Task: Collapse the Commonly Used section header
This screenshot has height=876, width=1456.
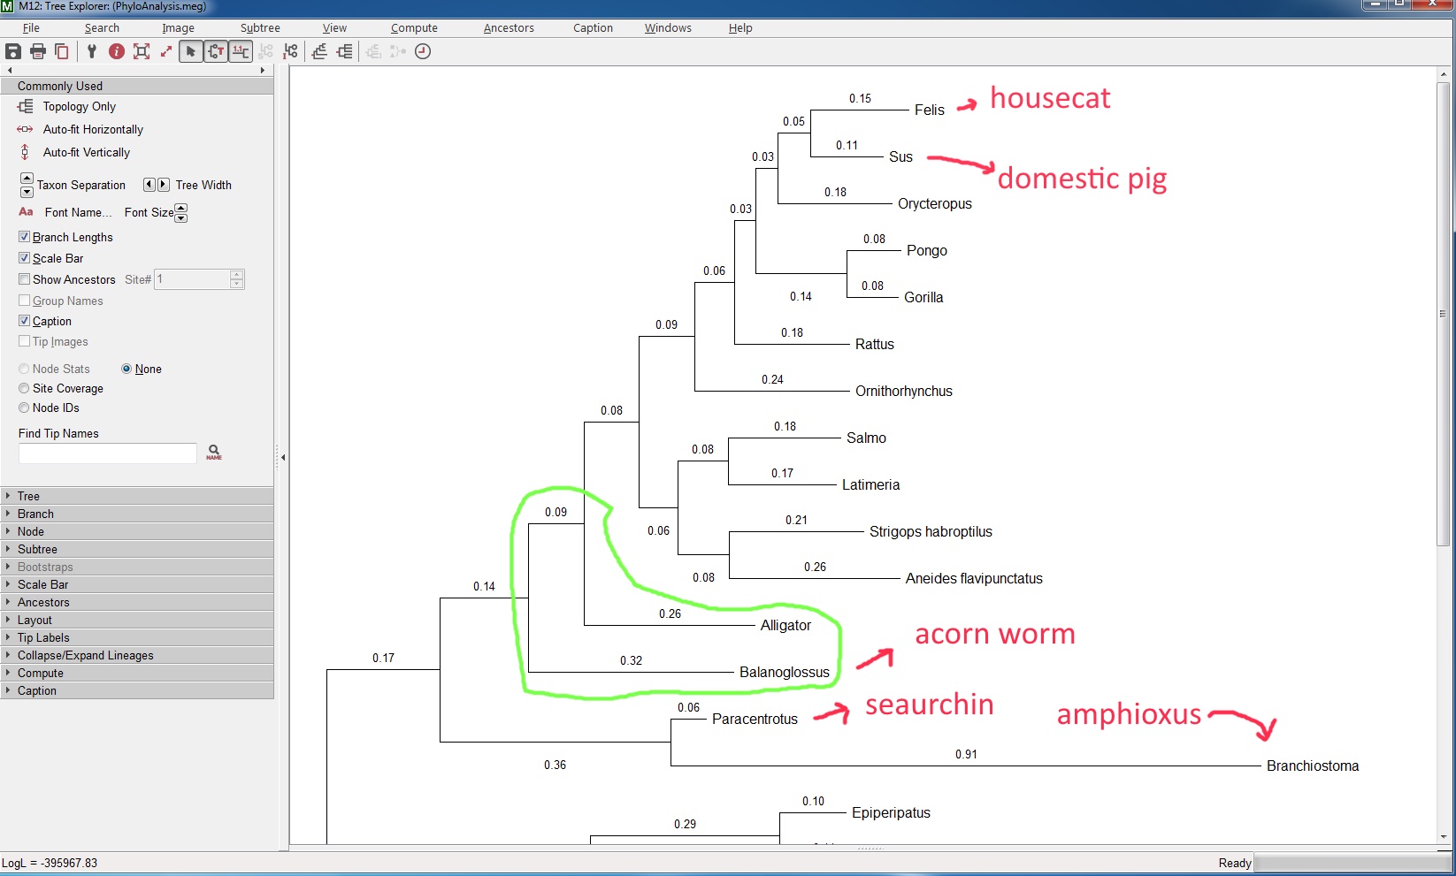Action: [136, 86]
